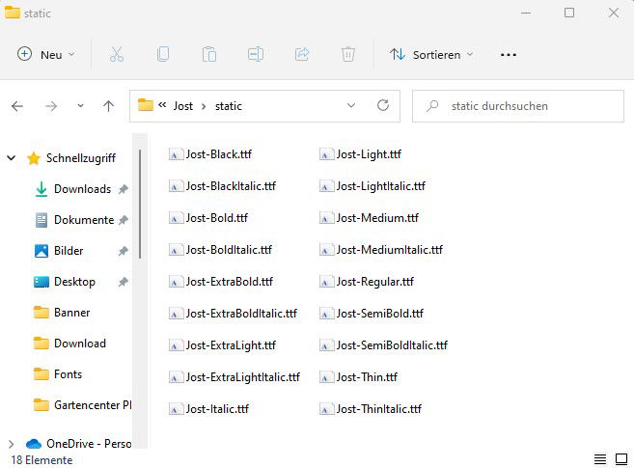Screen dimensions: 634x468
Task: Click the navigation pane scrollbar
Action: coord(141,203)
